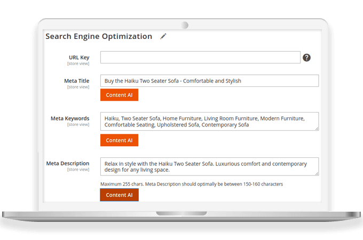363x240 pixels.
Task: Click the store view scope under URL Key
Action: pyautogui.click(x=78, y=63)
